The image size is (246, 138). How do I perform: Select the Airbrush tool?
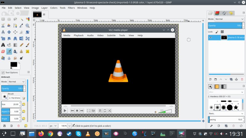coord(9,51)
